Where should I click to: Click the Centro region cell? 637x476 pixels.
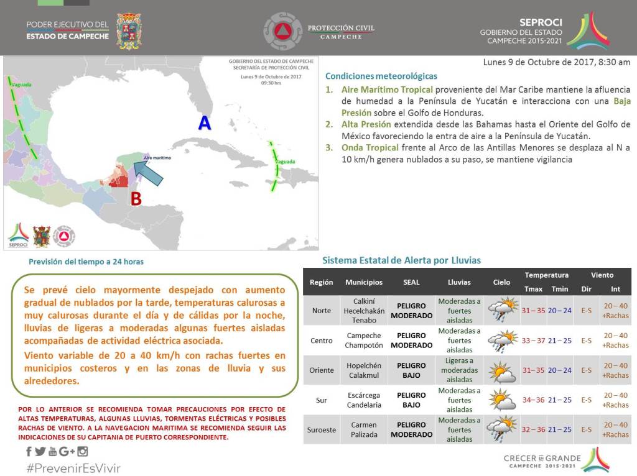point(322,341)
